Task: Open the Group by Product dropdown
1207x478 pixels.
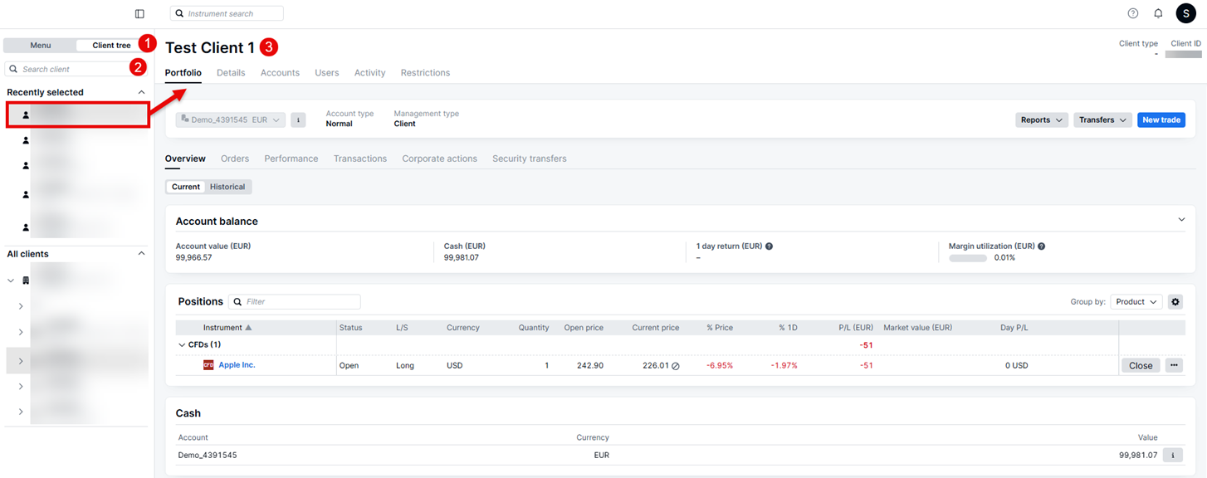Action: [x=1136, y=301]
